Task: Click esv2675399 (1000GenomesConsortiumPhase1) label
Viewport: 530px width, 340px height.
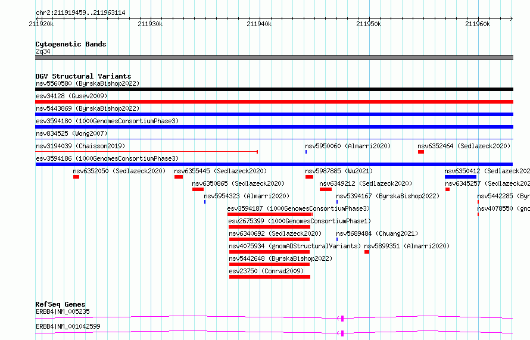Action: pyautogui.click(x=300, y=221)
